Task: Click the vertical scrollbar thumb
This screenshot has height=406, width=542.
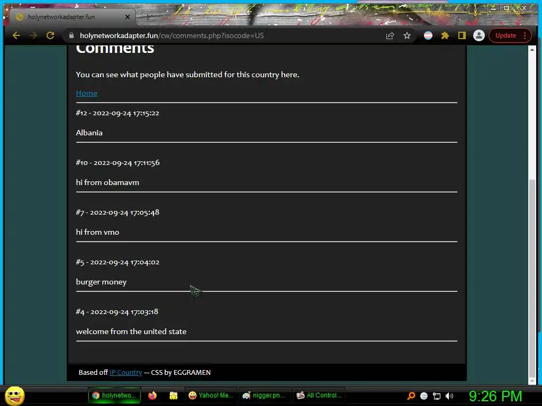Action: (532, 278)
